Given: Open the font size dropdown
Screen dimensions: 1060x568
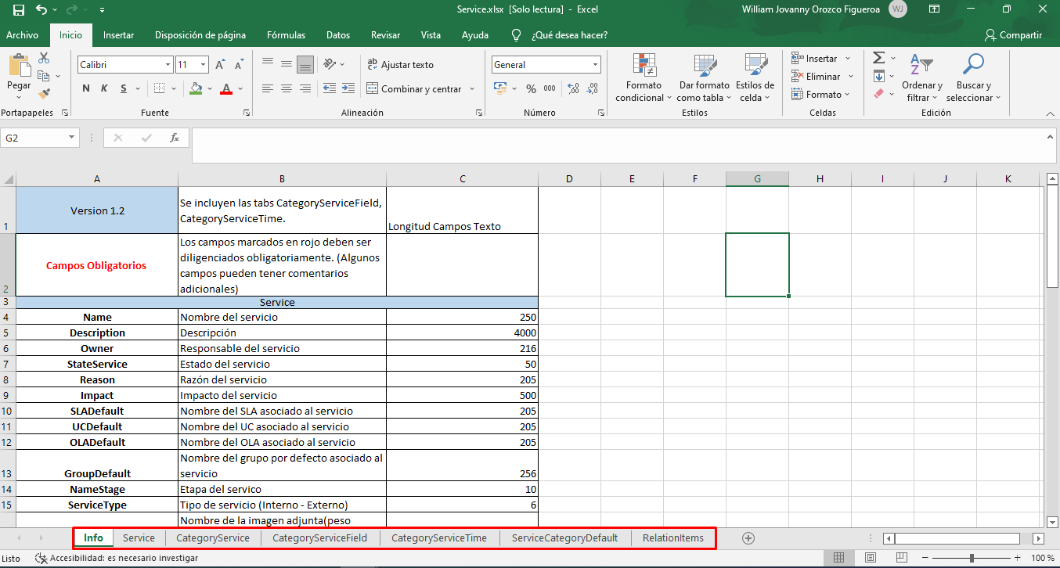Looking at the screenshot, I should tap(204, 65).
